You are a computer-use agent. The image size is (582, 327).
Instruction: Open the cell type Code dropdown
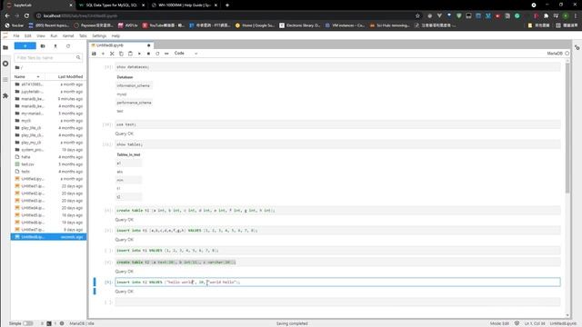(x=186, y=54)
